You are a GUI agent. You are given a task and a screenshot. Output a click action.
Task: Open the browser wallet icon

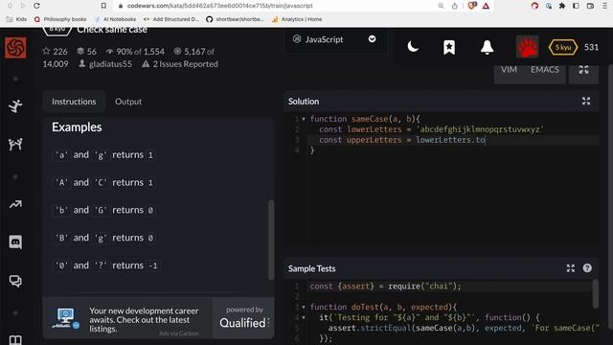pos(590,6)
